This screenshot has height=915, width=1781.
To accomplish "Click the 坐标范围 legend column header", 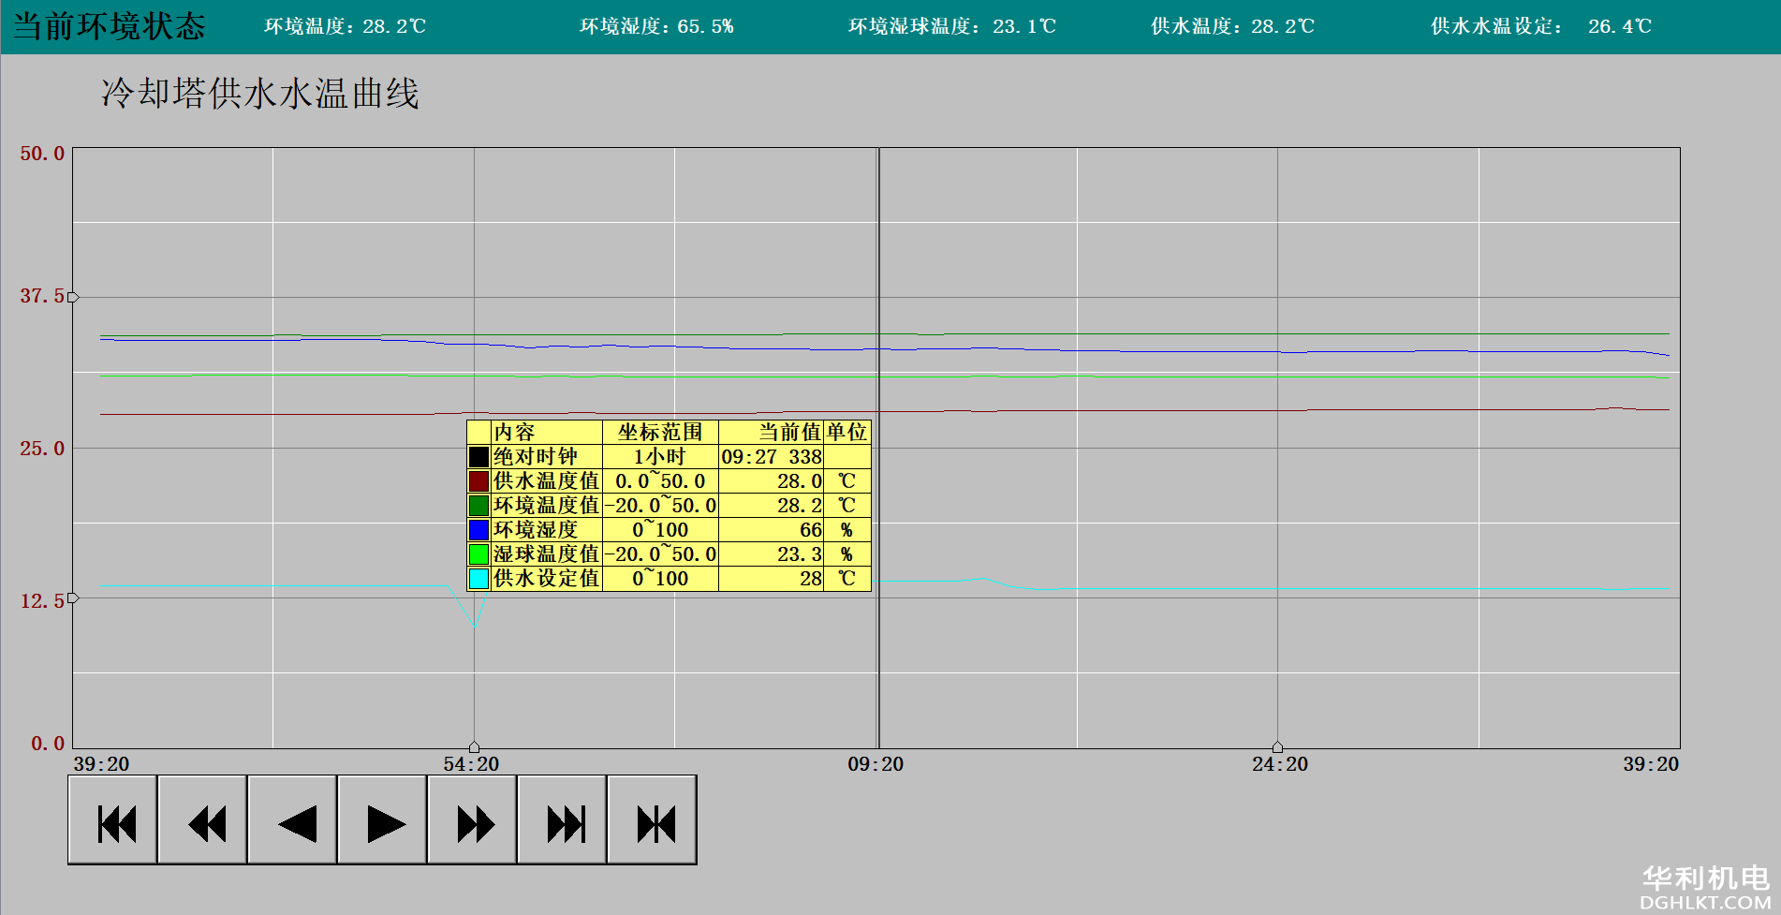I will (x=660, y=432).
